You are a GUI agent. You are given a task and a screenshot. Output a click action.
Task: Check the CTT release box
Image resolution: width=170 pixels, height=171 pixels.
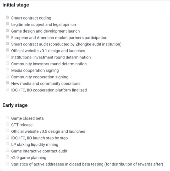pos(7,124)
